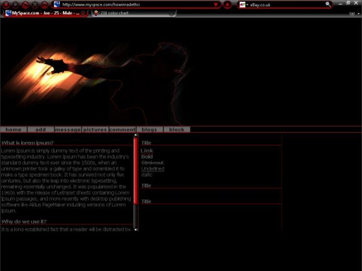This screenshot has width=362, height=271.
Task: Expand the tab list dropdown at far right
Action: click(x=358, y=14)
